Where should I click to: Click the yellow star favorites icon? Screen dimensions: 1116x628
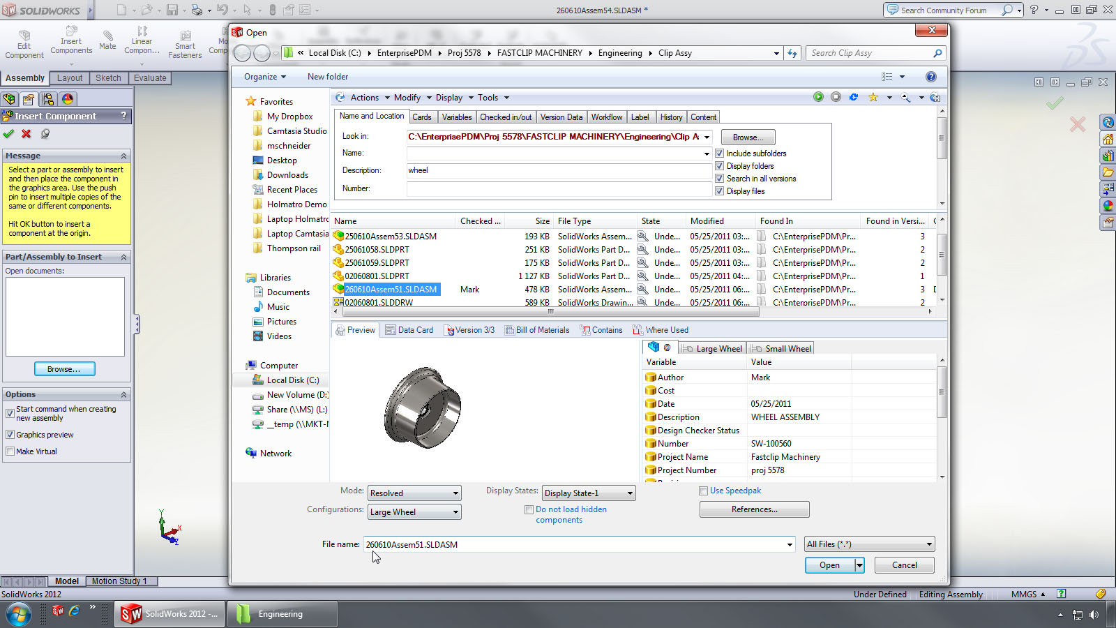pos(873,97)
